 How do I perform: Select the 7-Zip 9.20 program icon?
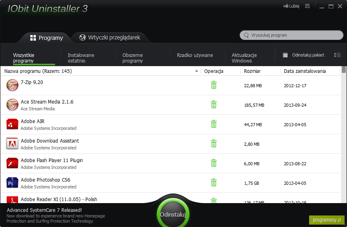click(x=12, y=85)
